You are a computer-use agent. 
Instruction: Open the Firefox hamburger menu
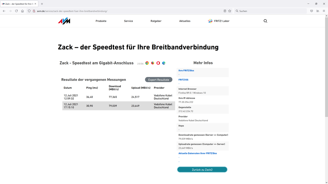pos(324,11)
